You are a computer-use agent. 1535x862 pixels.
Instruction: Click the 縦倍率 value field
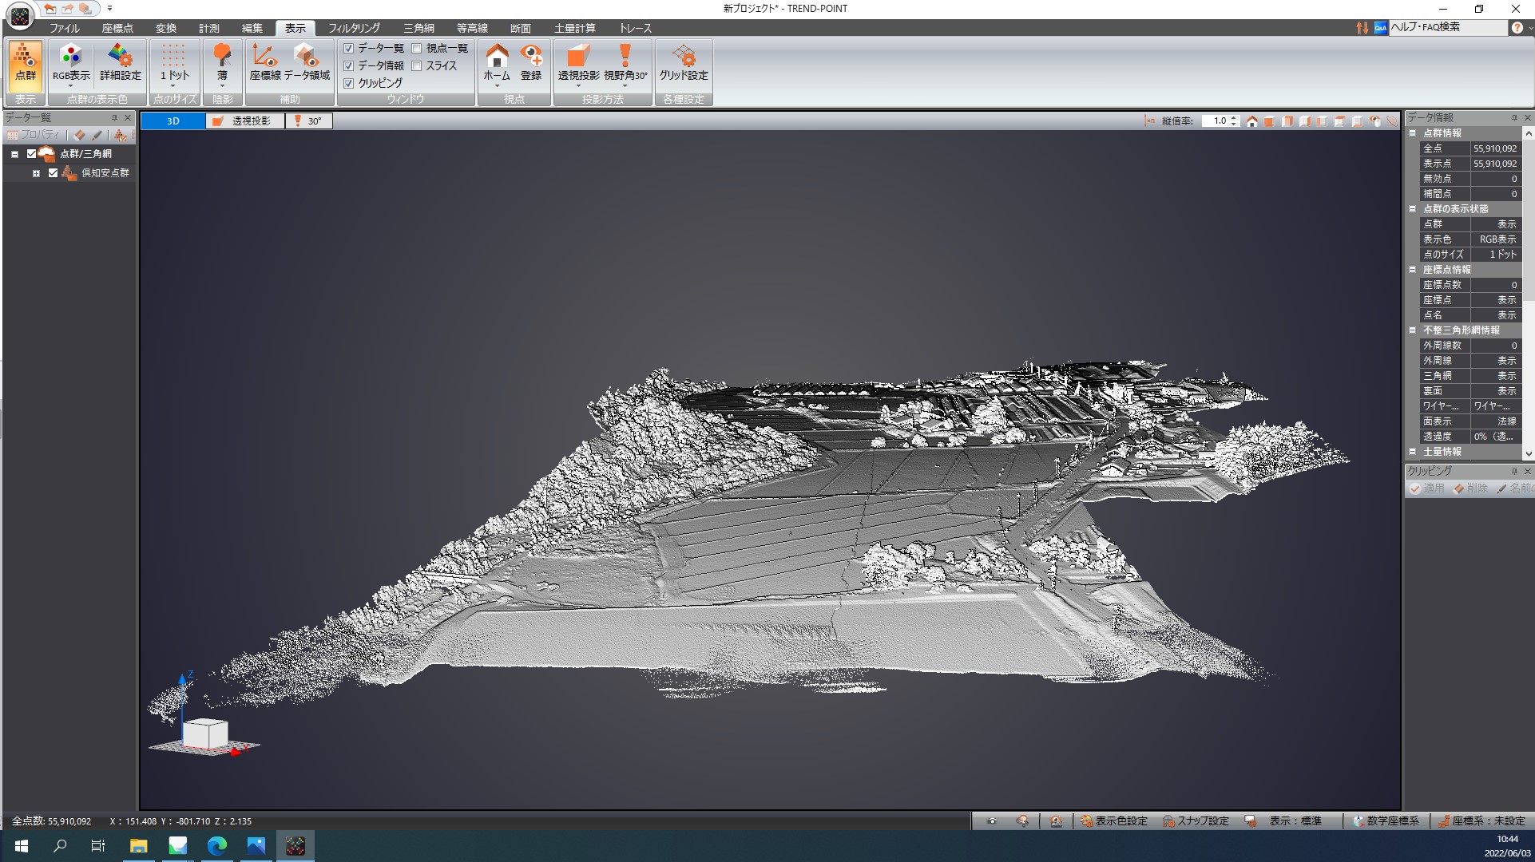1216,121
